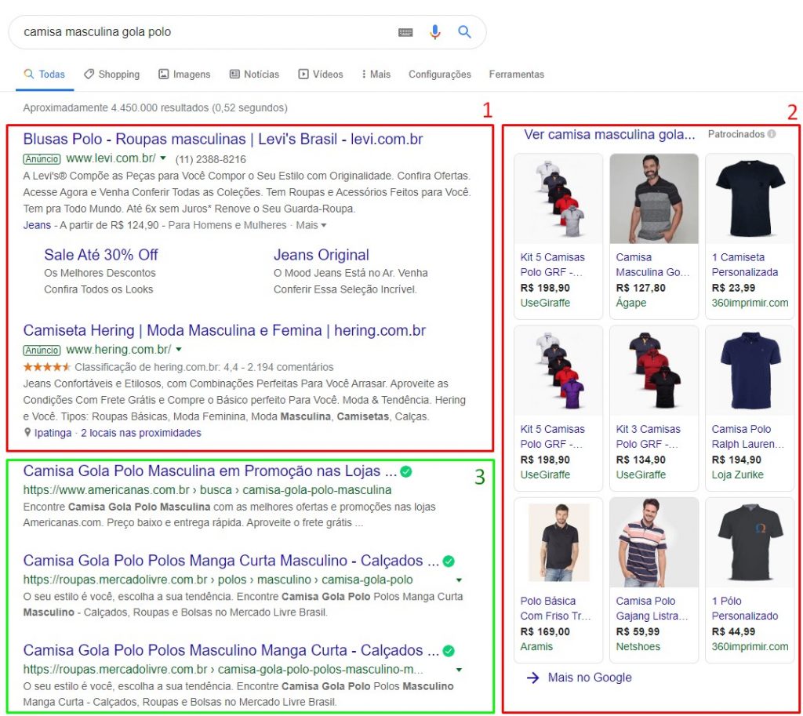Screen dimensions: 803x716
Task: Open Camisa Polo Ralph Lauren product image
Action: pos(750,370)
